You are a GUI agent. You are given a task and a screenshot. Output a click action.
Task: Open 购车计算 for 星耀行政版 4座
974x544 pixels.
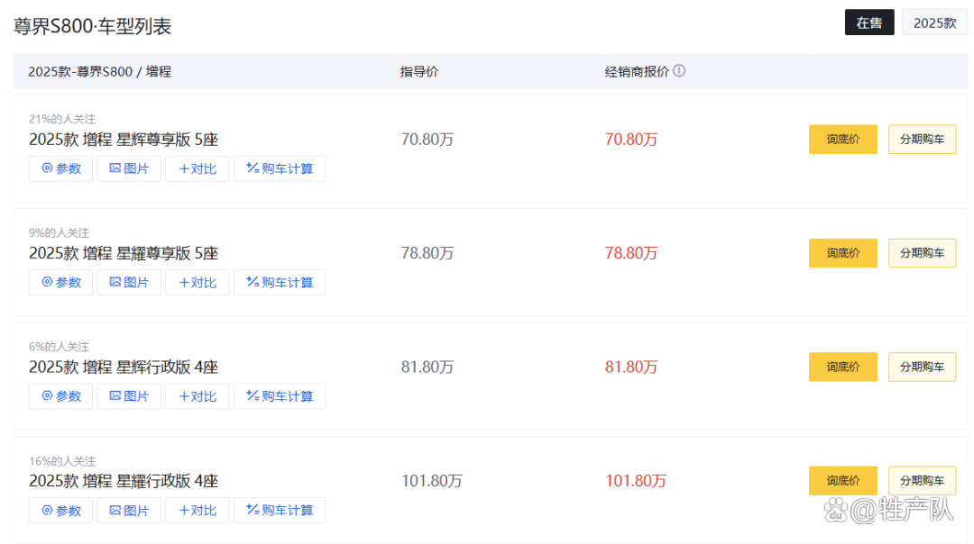point(280,511)
